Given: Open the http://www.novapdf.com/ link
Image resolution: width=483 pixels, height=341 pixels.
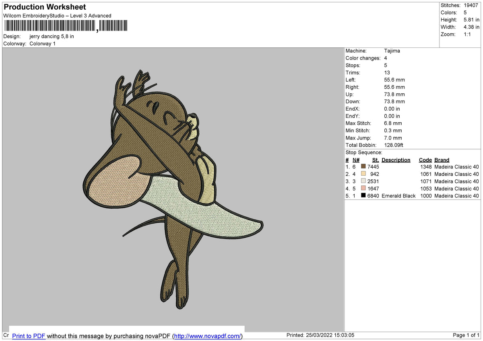Looking at the screenshot, I should pyautogui.click(x=207, y=336).
